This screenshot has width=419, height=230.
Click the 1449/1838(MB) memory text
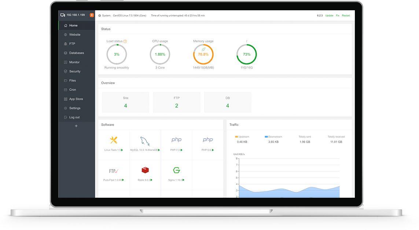pos(203,67)
